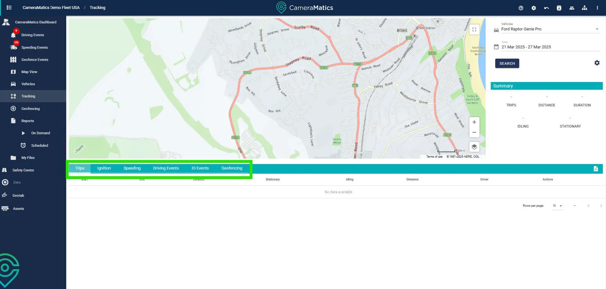Switch to the Trips tab
The image size is (606, 289).
point(80,168)
